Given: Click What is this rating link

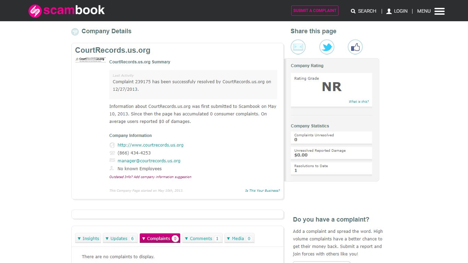Looking at the screenshot, I should click(x=359, y=102).
